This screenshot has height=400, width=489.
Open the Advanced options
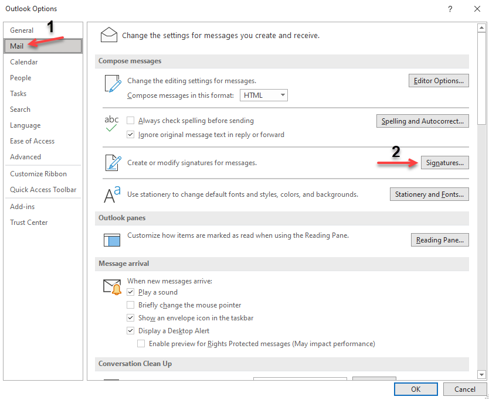(43, 157)
